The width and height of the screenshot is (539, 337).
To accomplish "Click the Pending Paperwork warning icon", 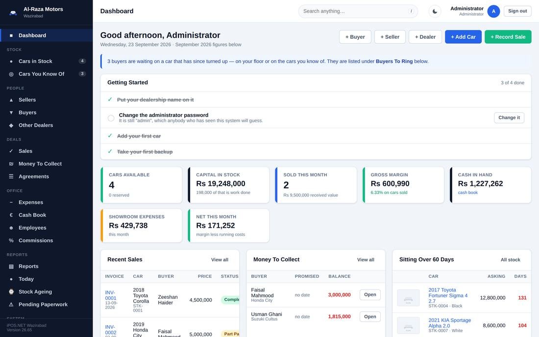I will tap(11, 304).
